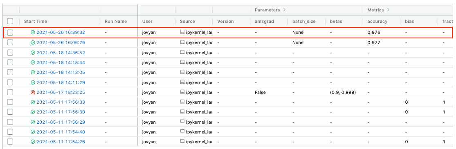Expand the Parameters column group chevron
This screenshot has width=456, height=149.
pyautogui.click(x=284, y=10)
